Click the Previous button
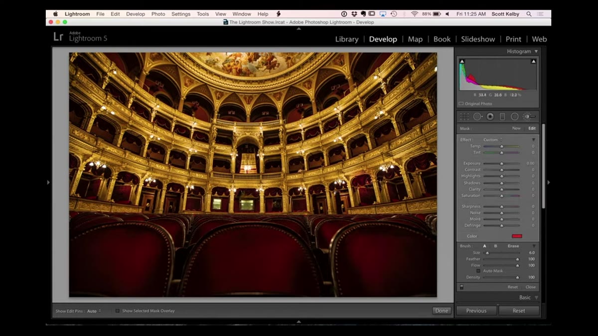This screenshot has width=598, height=336. point(476,311)
